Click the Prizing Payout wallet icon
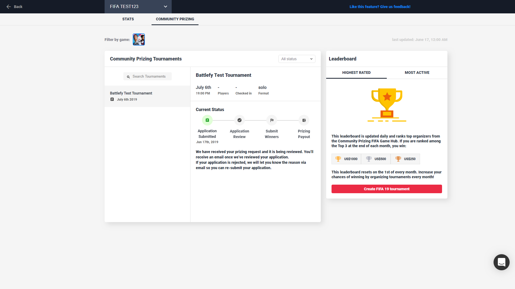 click(304, 120)
